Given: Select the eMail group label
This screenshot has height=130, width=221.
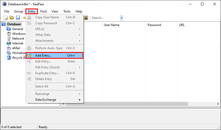Looking at the screenshot, I should point(16,48).
